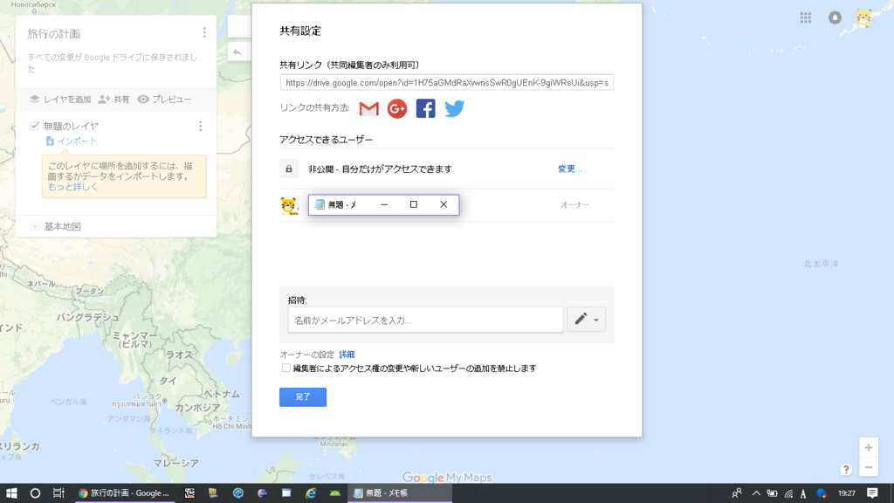
Task: Click the 変更 link to change access
Action: tap(568, 169)
